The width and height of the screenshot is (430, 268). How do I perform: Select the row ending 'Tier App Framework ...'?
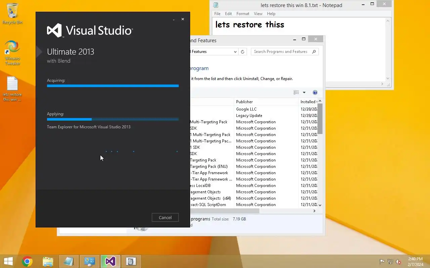[x=254, y=179]
